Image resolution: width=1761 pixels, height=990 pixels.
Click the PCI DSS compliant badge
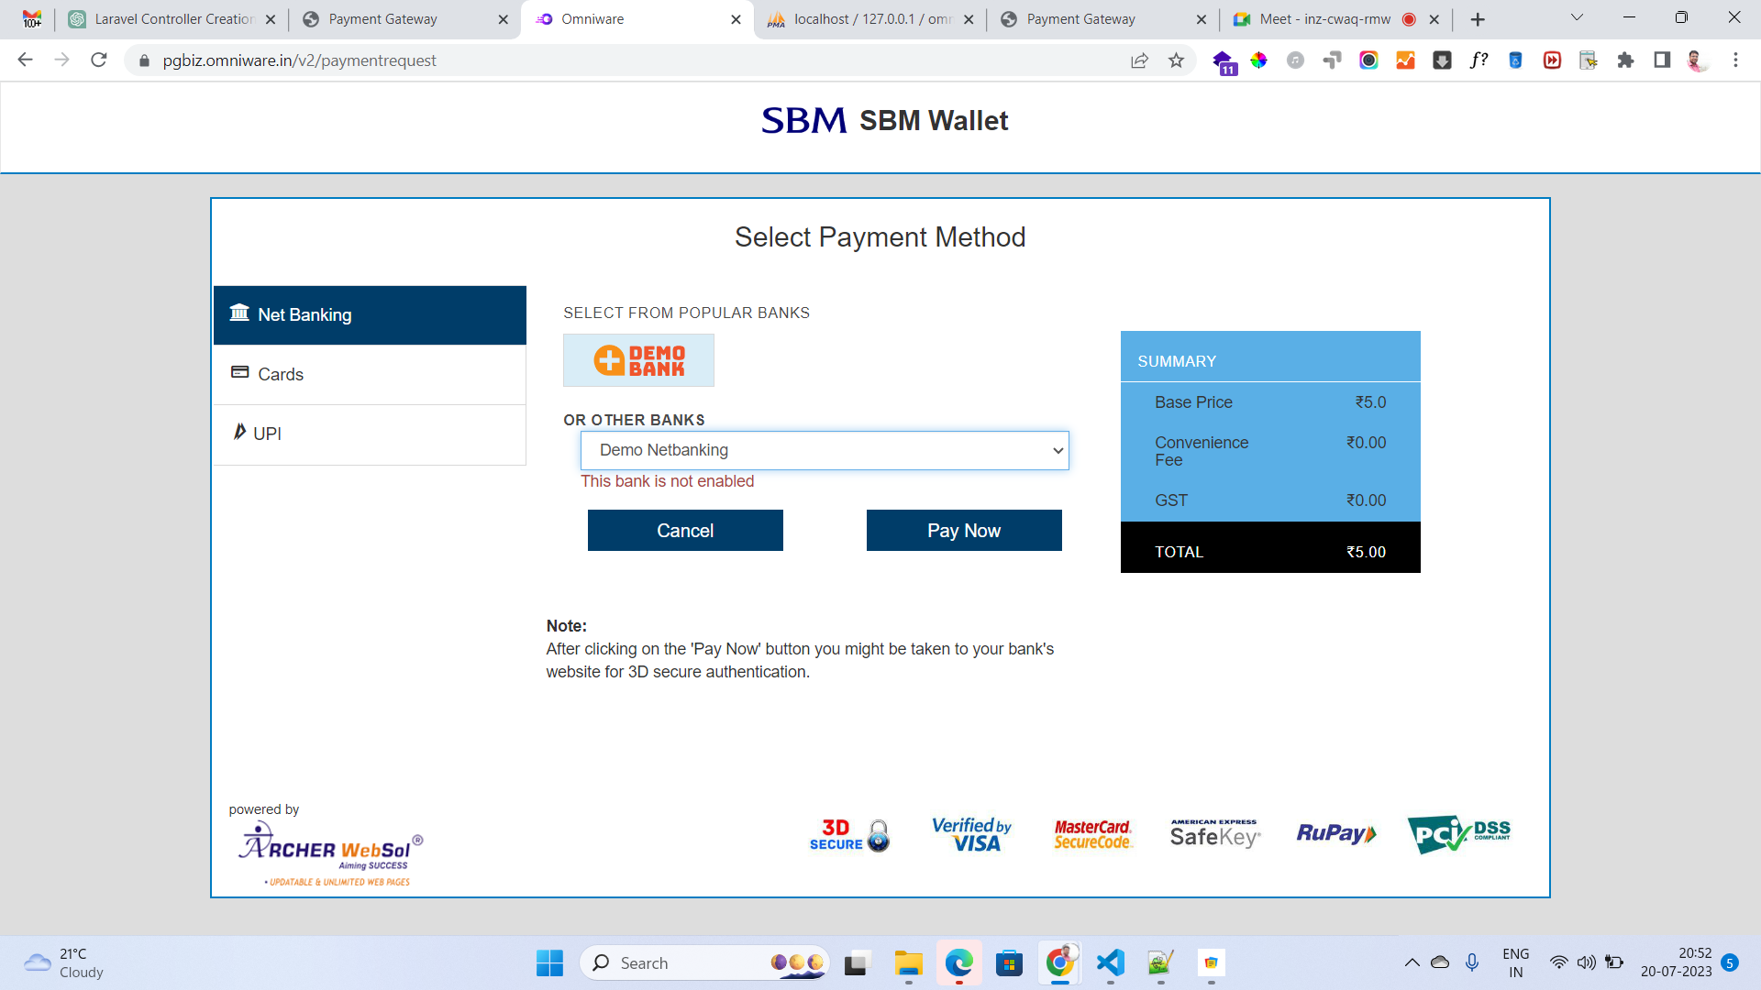(1458, 834)
